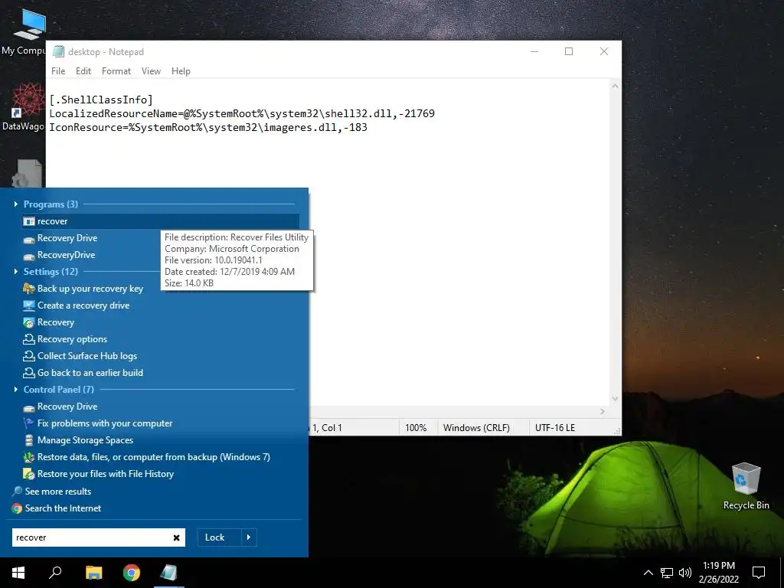Open the Windows Start button
The image size is (784, 588).
(18, 573)
